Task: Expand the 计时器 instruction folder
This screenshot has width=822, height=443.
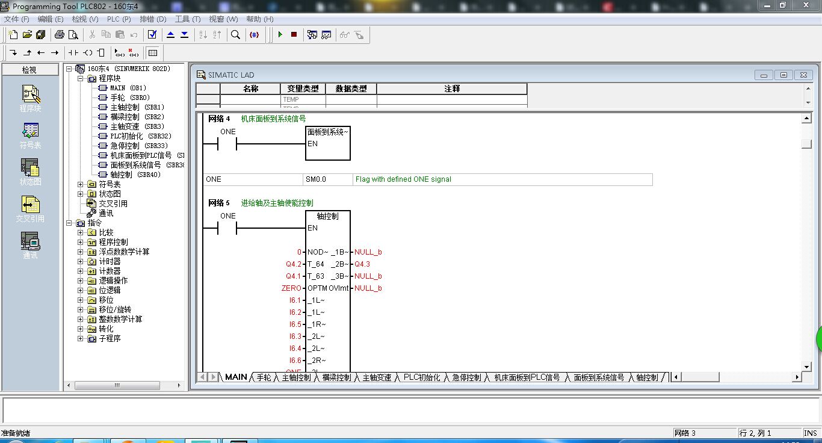Action: click(81, 261)
